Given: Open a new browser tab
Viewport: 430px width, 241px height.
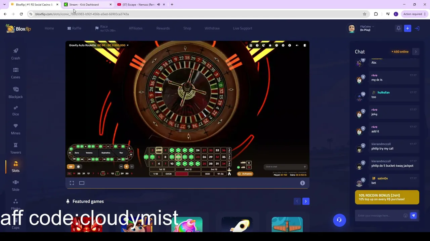Looking at the screenshot, I should click(x=172, y=5).
